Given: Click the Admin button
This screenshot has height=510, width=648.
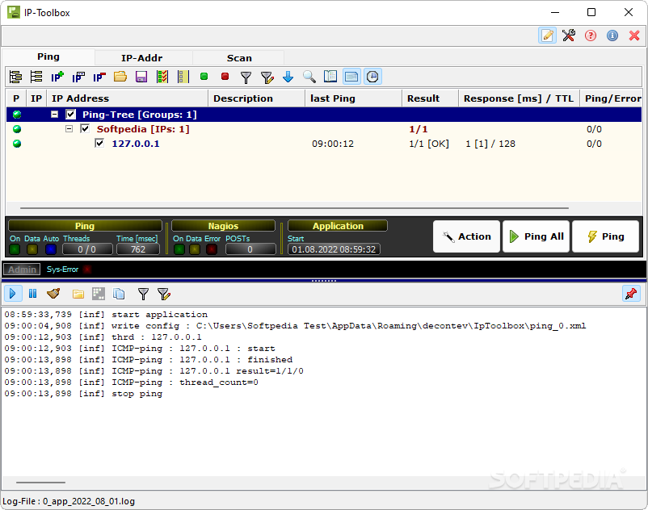Looking at the screenshot, I should click(22, 270).
